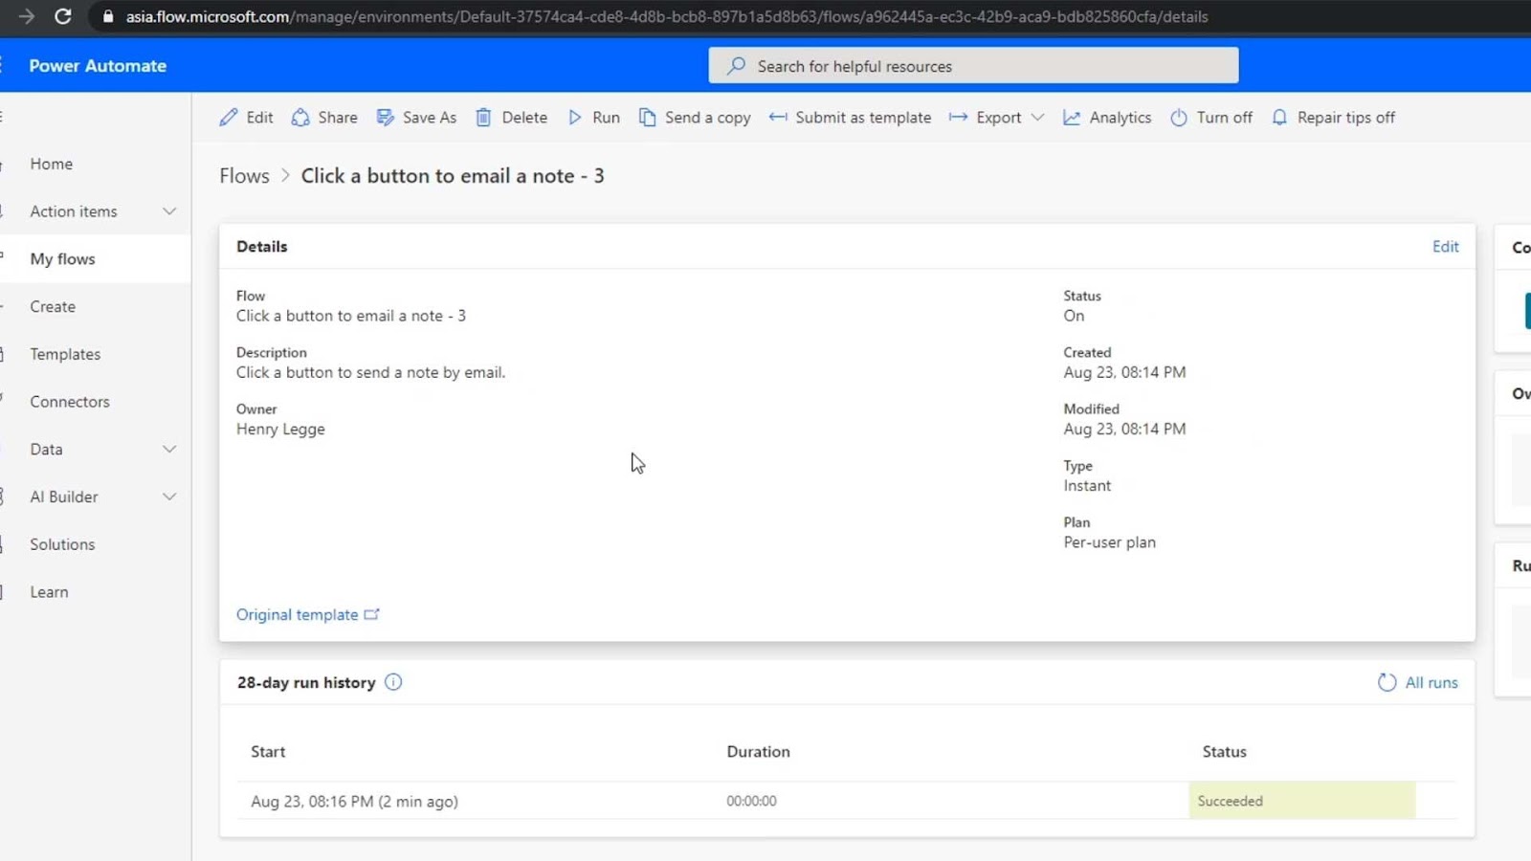Open the Original template link

click(x=298, y=614)
